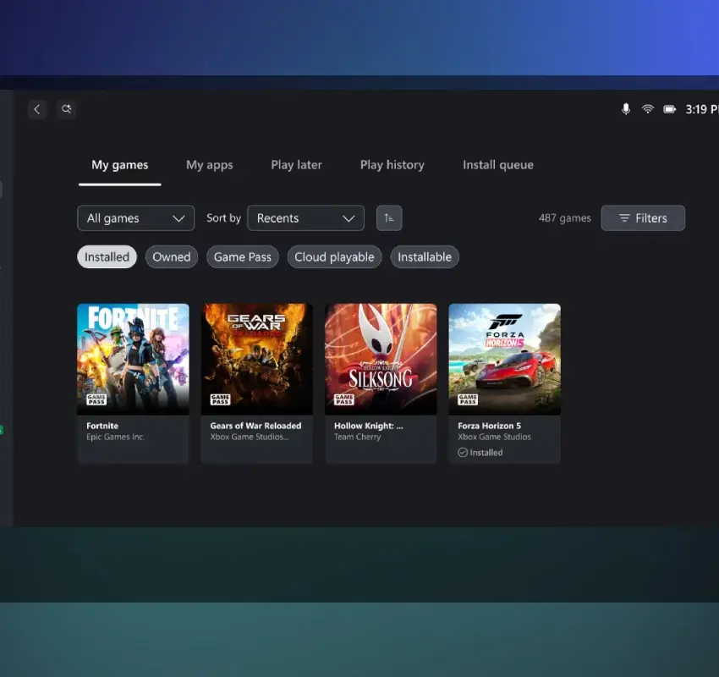Reverse sort order with the sort direction icon

pos(389,217)
